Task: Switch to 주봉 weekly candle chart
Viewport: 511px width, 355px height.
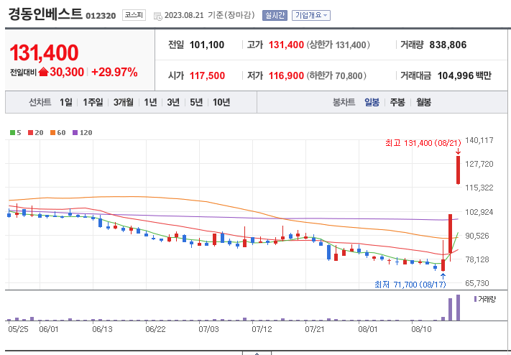Action: click(x=397, y=102)
